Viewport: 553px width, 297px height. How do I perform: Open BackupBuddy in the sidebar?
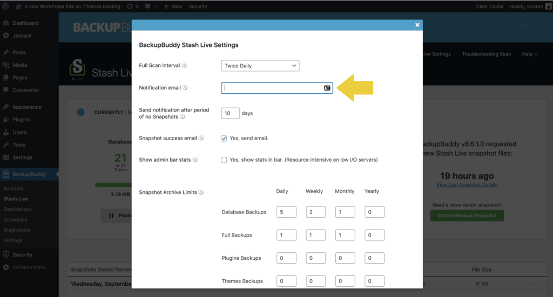[29, 174]
